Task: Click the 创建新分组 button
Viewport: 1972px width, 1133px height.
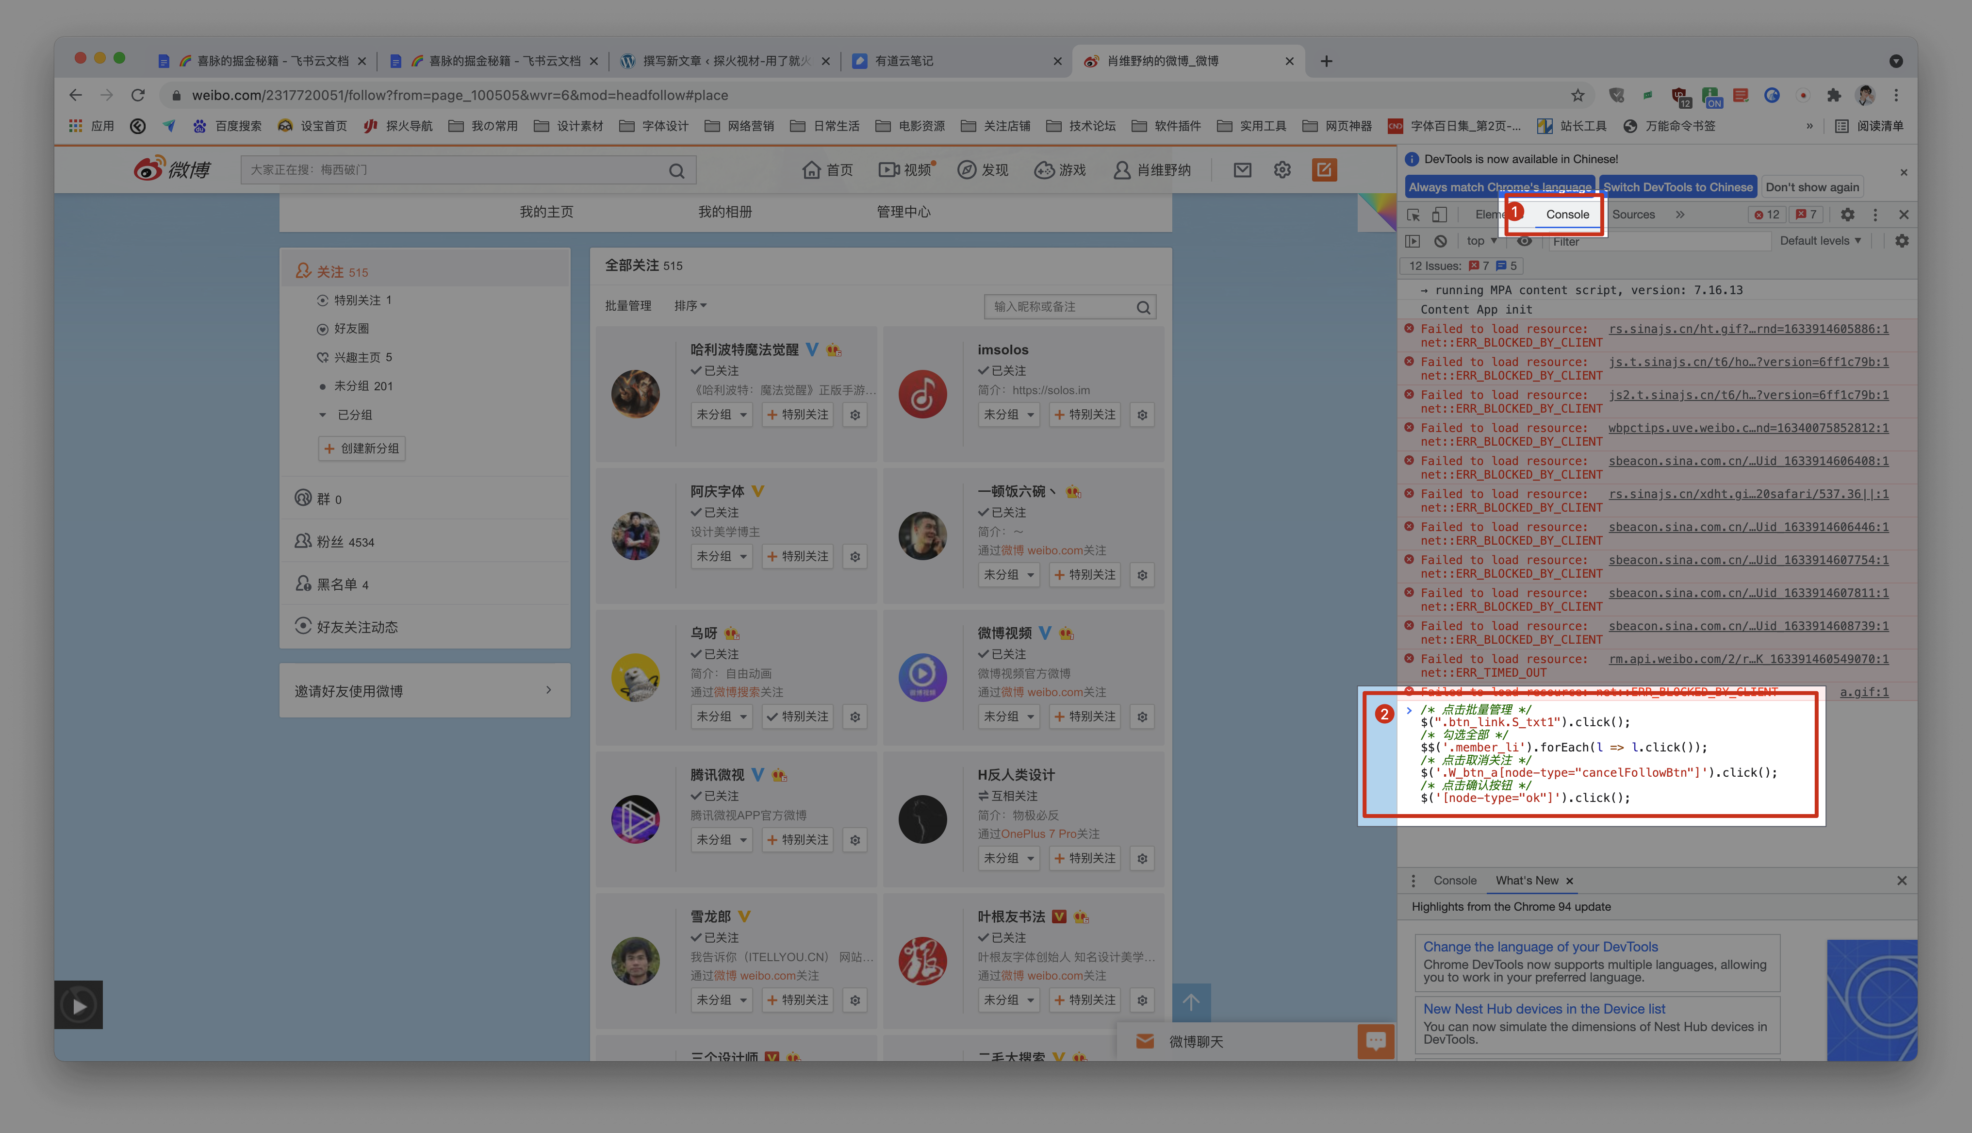Action: 362,449
